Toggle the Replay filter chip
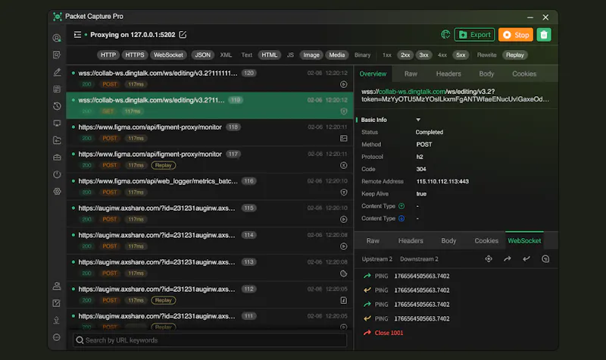Screen dimensions: 606x360 tap(515, 55)
